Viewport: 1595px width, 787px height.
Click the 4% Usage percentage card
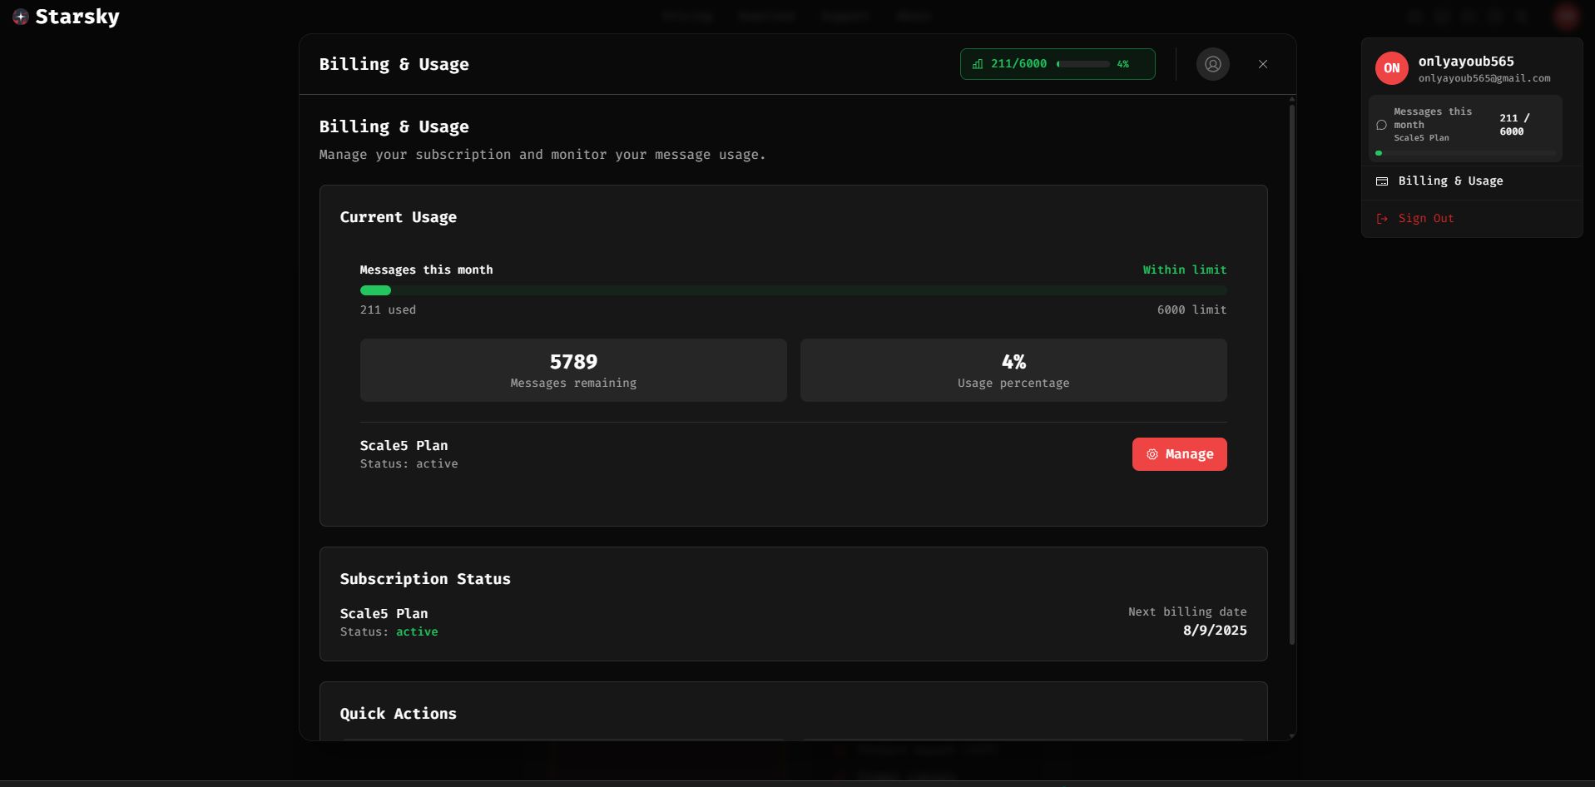click(x=1013, y=370)
